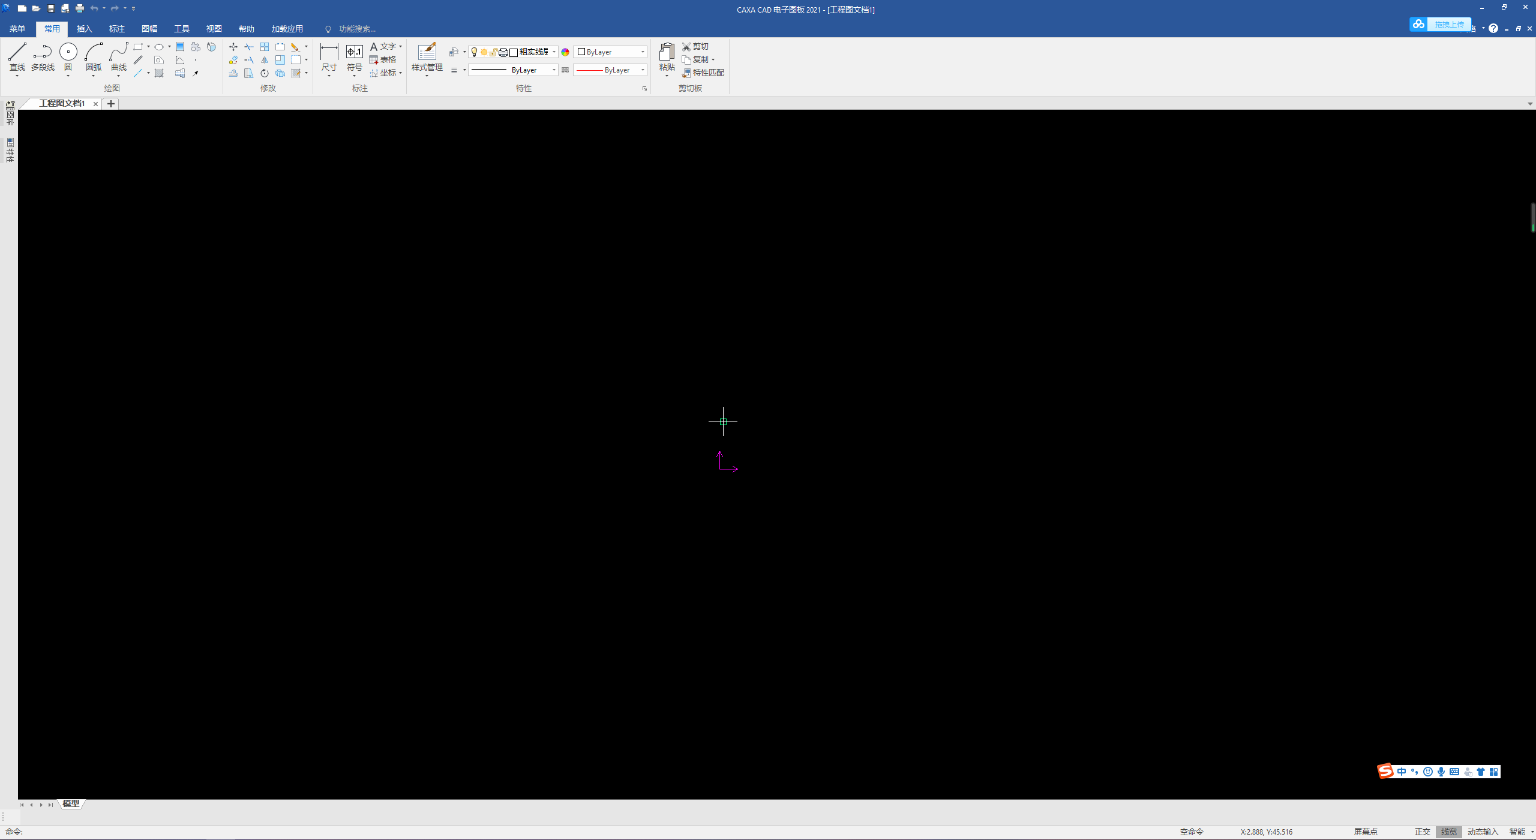Click the 剪切 cut button
Viewport: 1536px width, 840px height.
[x=695, y=46]
